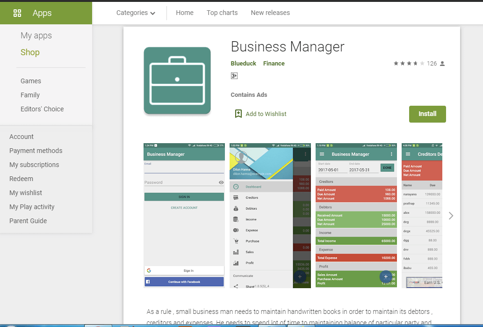
Task: Open My wishlist
Action: click(x=26, y=193)
